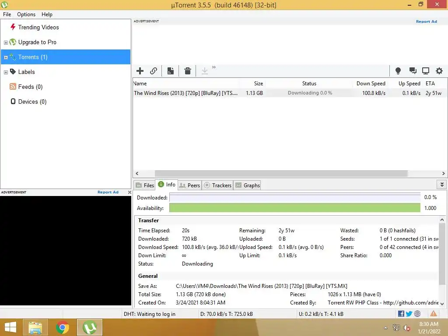Click the lightbulb bundles icon in toolbar
Screen dimensions: 448x336
click(x=398, y=70)
